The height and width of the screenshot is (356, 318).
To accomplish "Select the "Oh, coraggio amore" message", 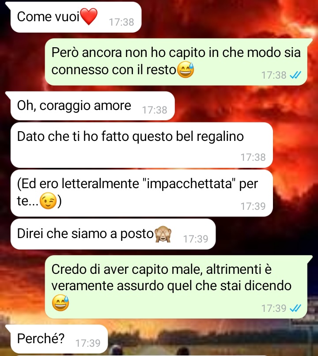I will 92,106.
